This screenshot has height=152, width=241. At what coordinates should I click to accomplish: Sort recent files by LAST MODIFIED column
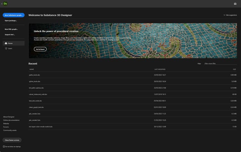tap(160, 69)
